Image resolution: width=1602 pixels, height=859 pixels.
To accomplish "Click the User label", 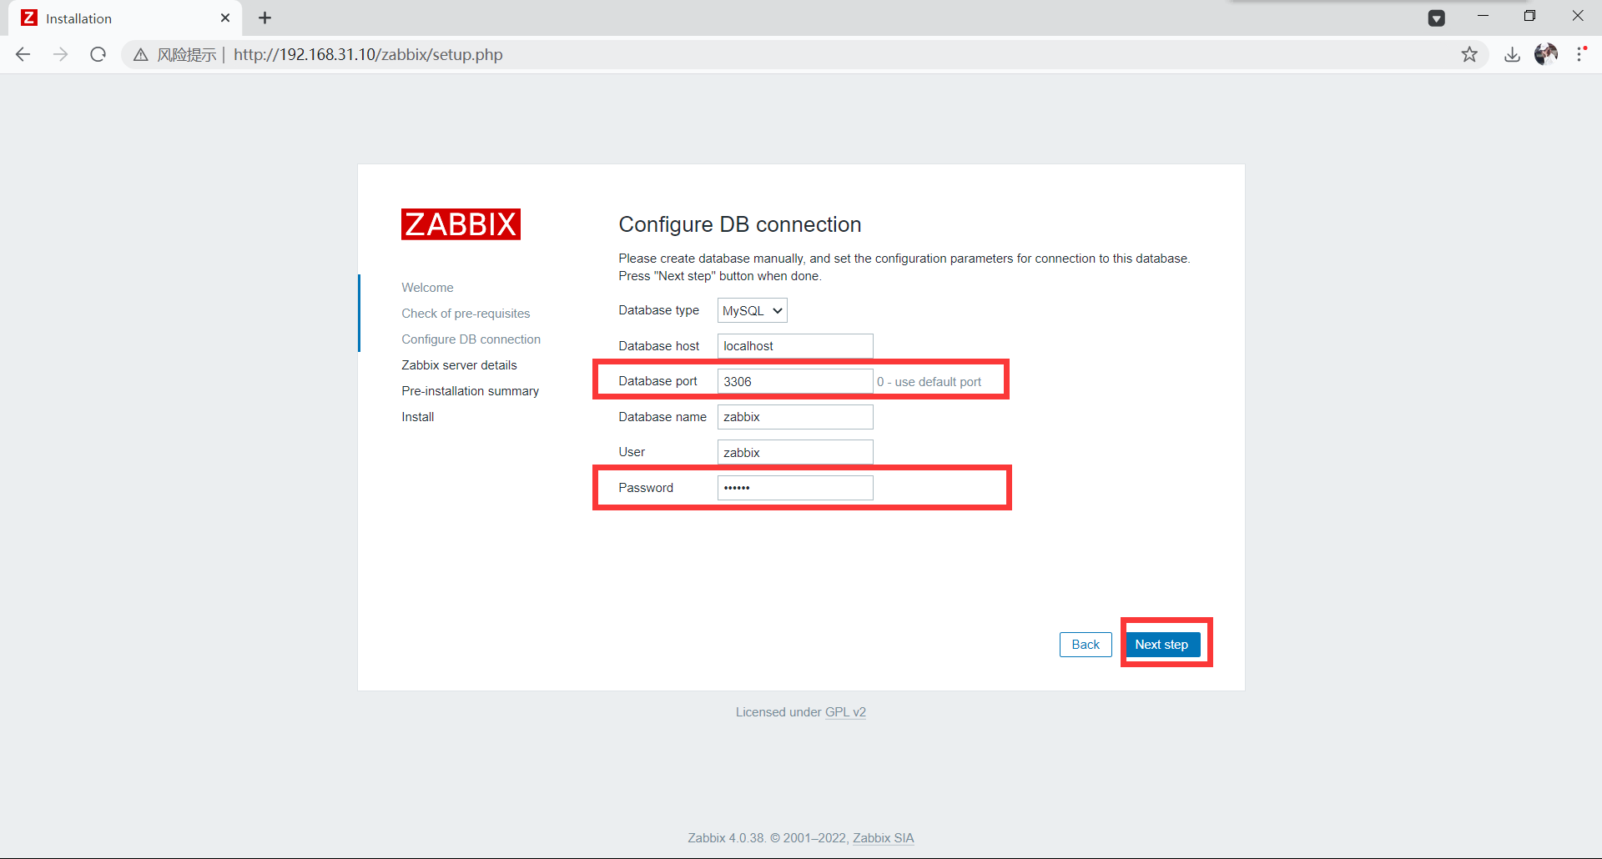I will pos(632,452).
